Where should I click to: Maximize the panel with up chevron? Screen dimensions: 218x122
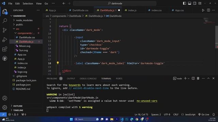(208, 78)
